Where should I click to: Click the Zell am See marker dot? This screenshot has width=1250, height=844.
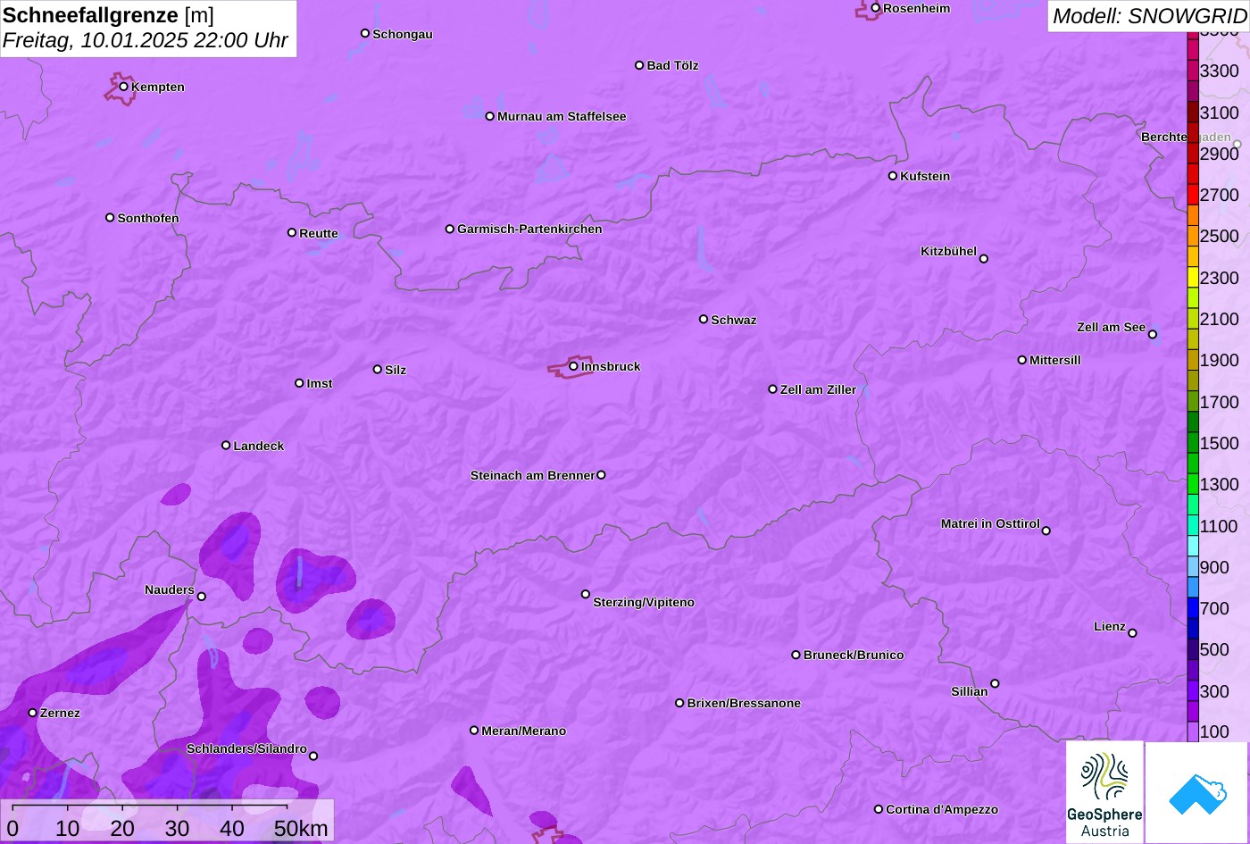tap(1153, 335)
